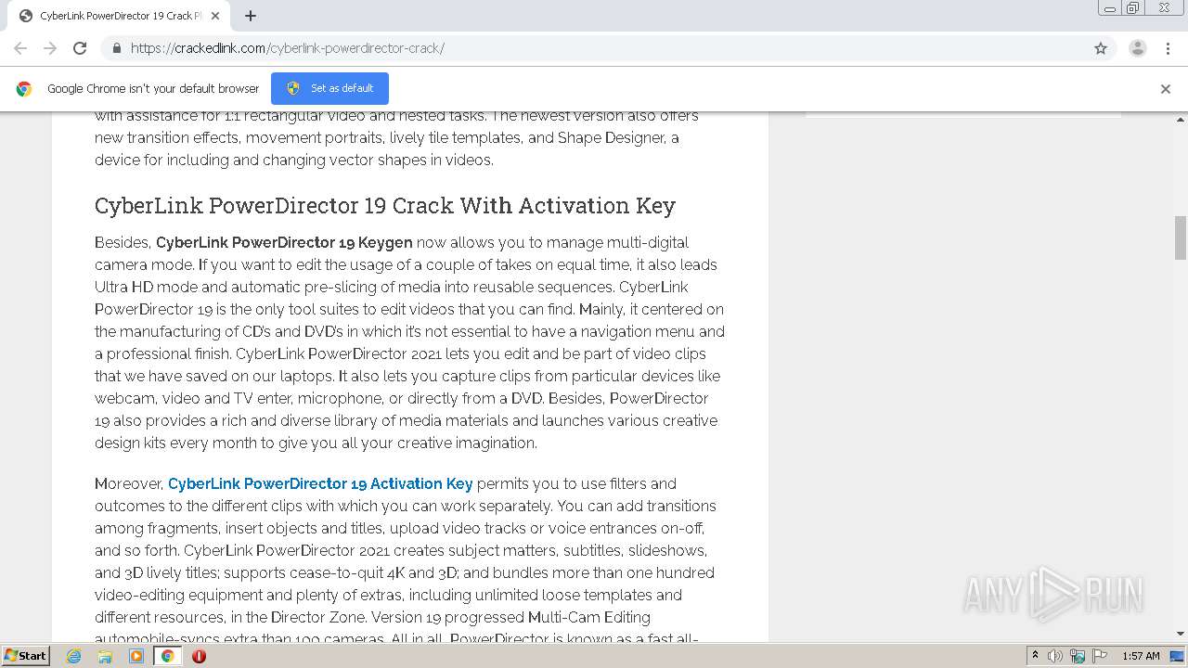
Task: Click bold text CyberLink PowerDirector 19 Keygen
Action: coord(284,242)
